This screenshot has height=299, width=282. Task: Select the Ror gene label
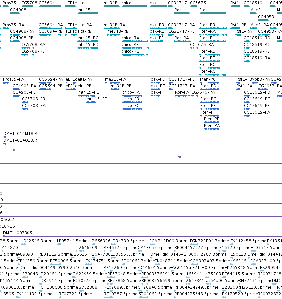(178, 10)
